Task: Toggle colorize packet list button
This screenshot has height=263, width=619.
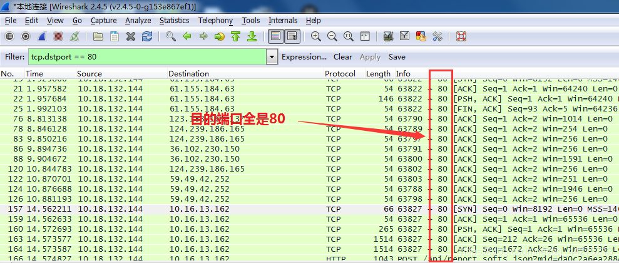Action: [x=275, y=37]
